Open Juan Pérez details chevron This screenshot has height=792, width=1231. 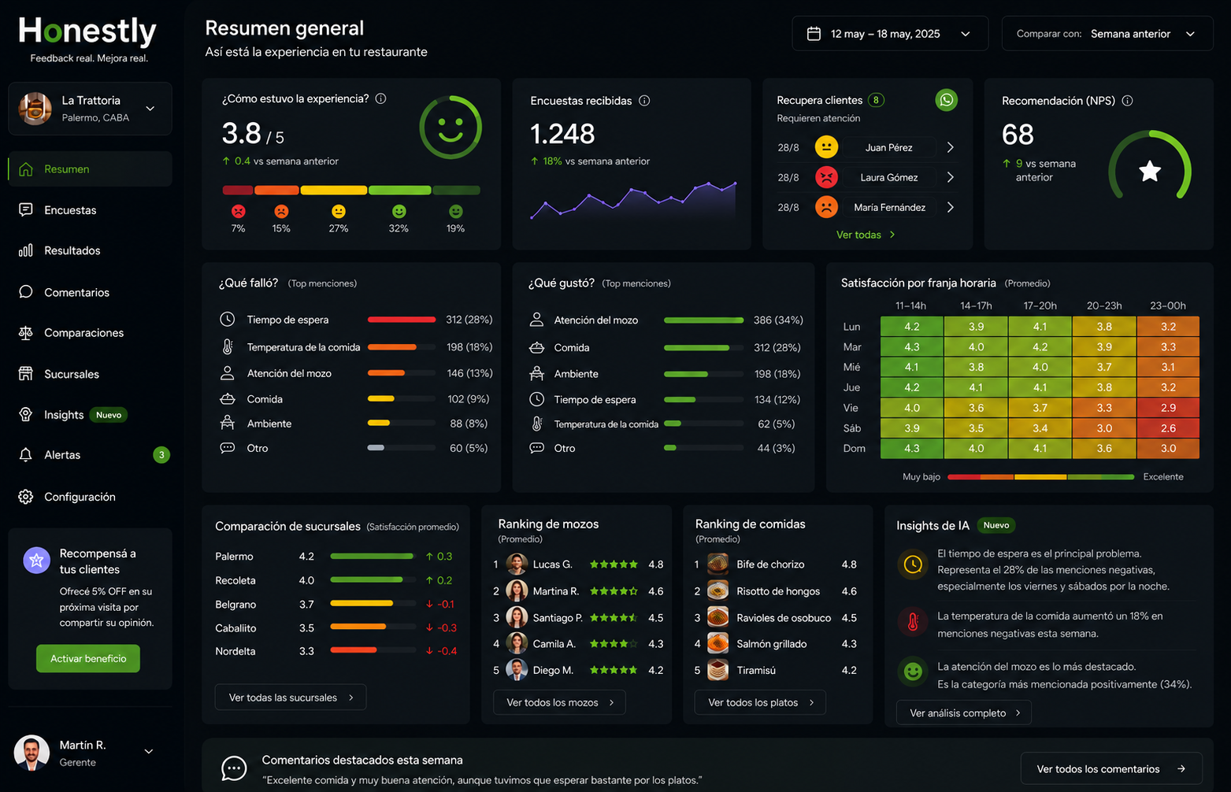click(951, 147)
